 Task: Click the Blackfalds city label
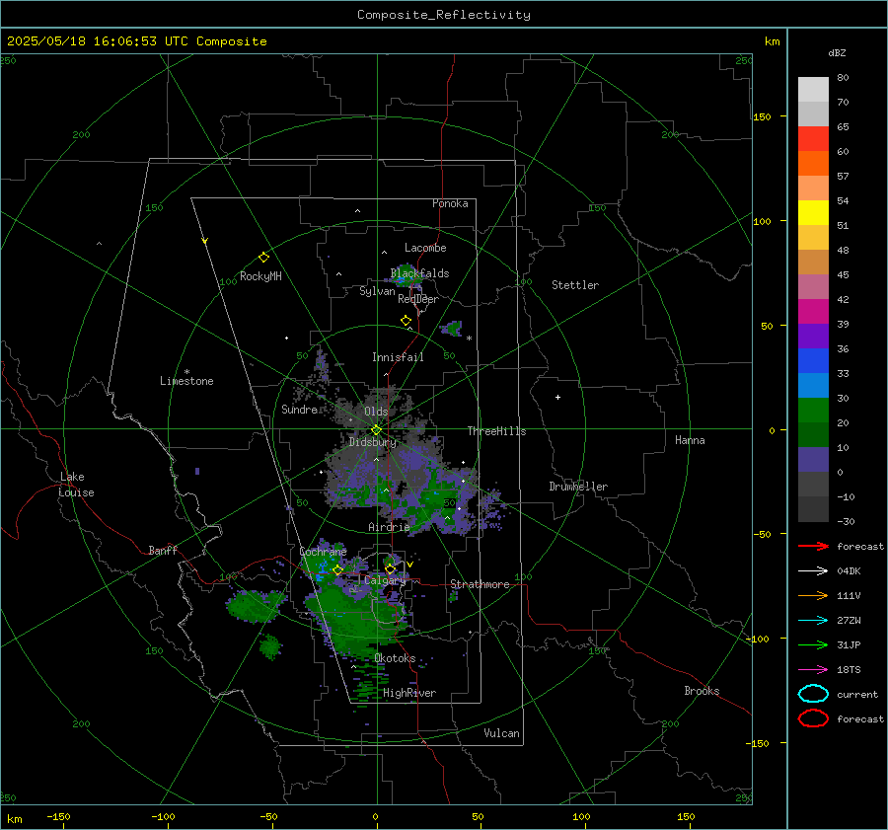tap(419, 273)
